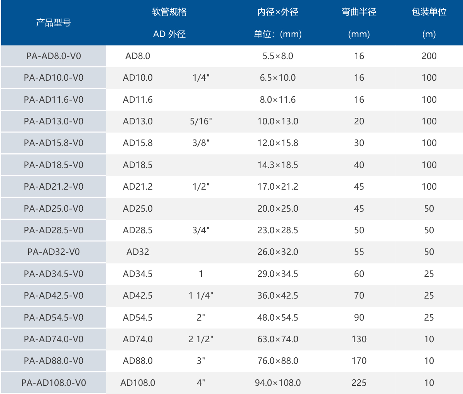Click the AD28.5 hose spec cell

138,230
